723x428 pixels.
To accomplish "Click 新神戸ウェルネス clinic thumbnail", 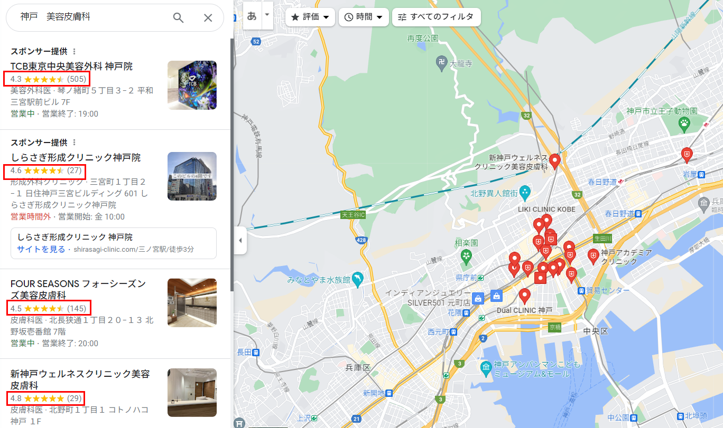I will (192, 393).
